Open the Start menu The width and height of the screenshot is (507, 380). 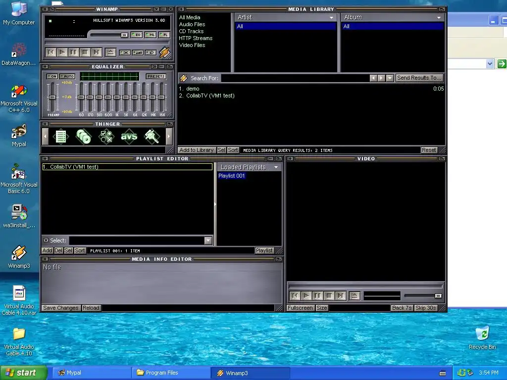coord(23,373)
